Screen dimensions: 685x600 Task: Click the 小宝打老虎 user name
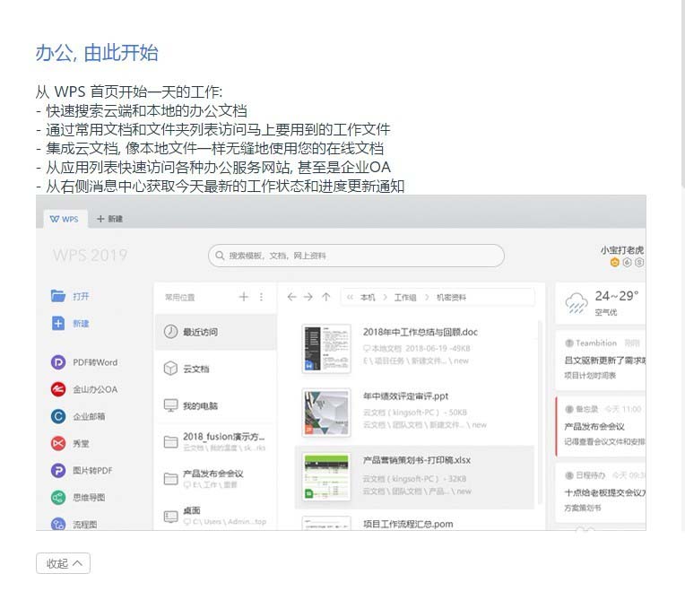pos(621,250)
